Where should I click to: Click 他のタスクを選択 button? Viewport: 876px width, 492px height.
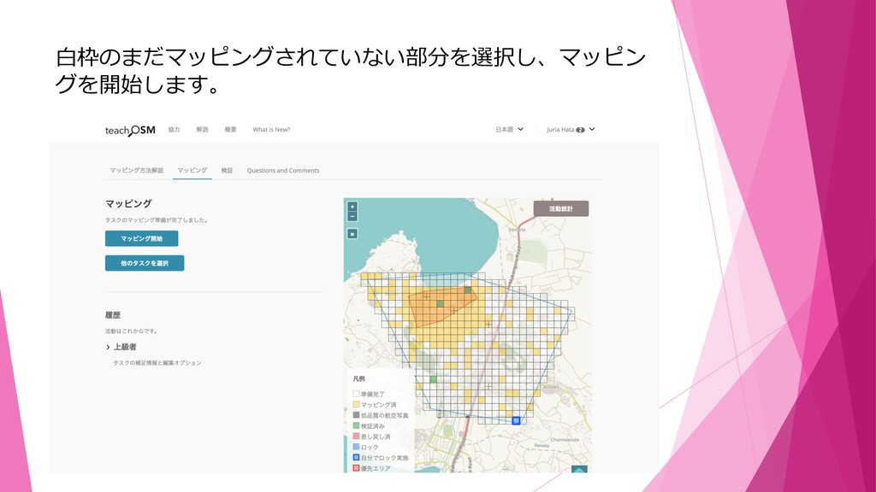click(x=145, y=263)
